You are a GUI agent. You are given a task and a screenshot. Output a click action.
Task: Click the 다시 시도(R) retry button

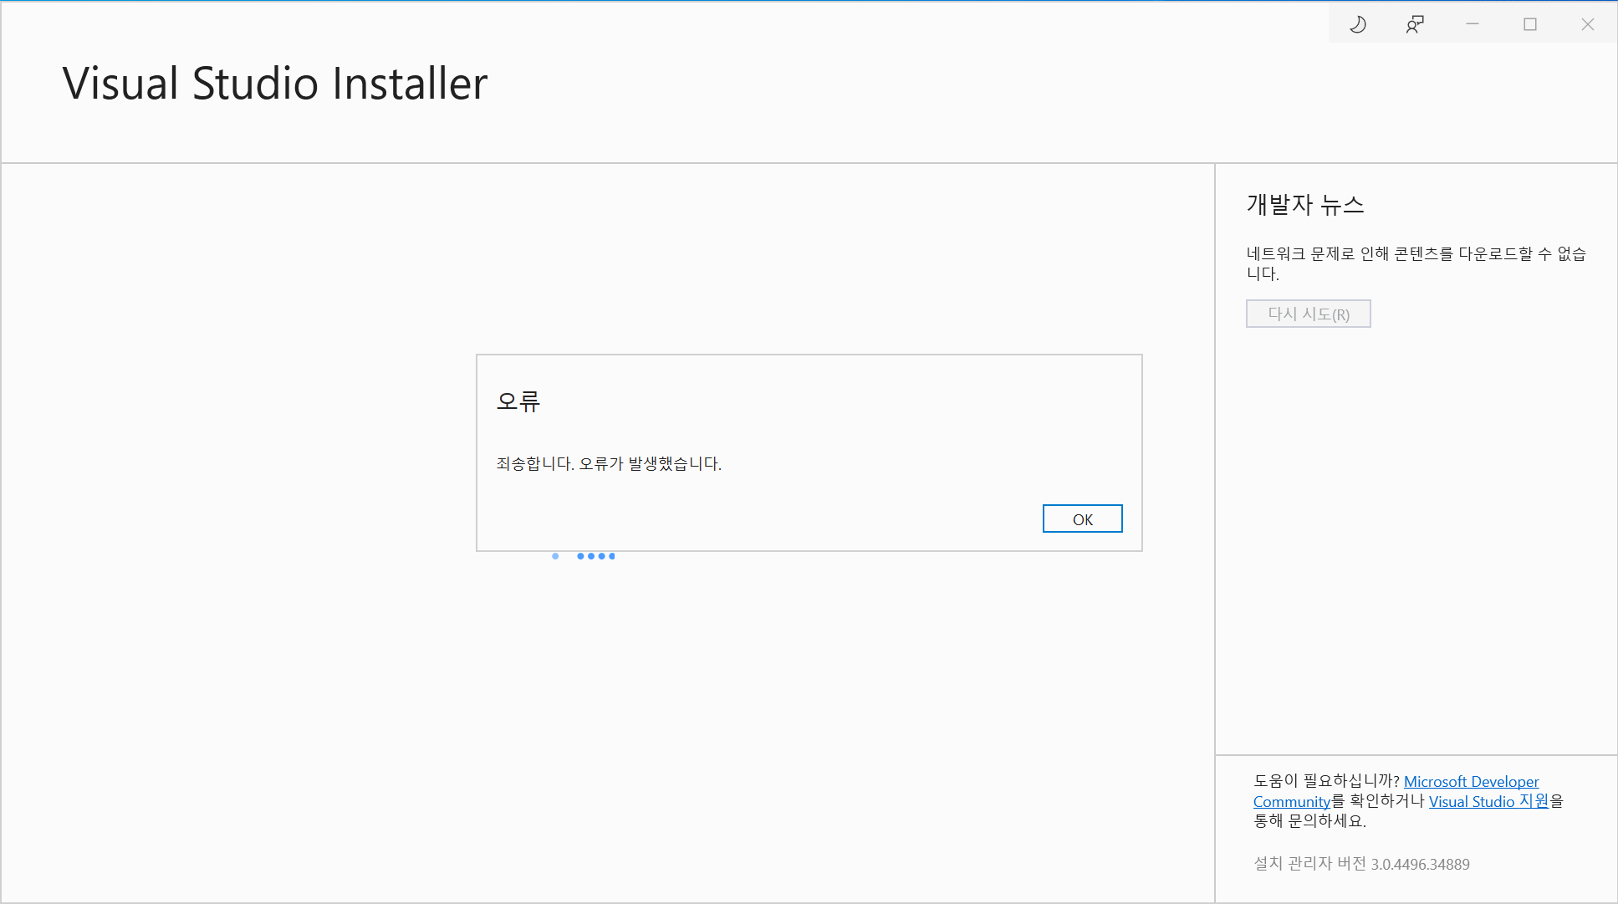(x=1308, y=314)
